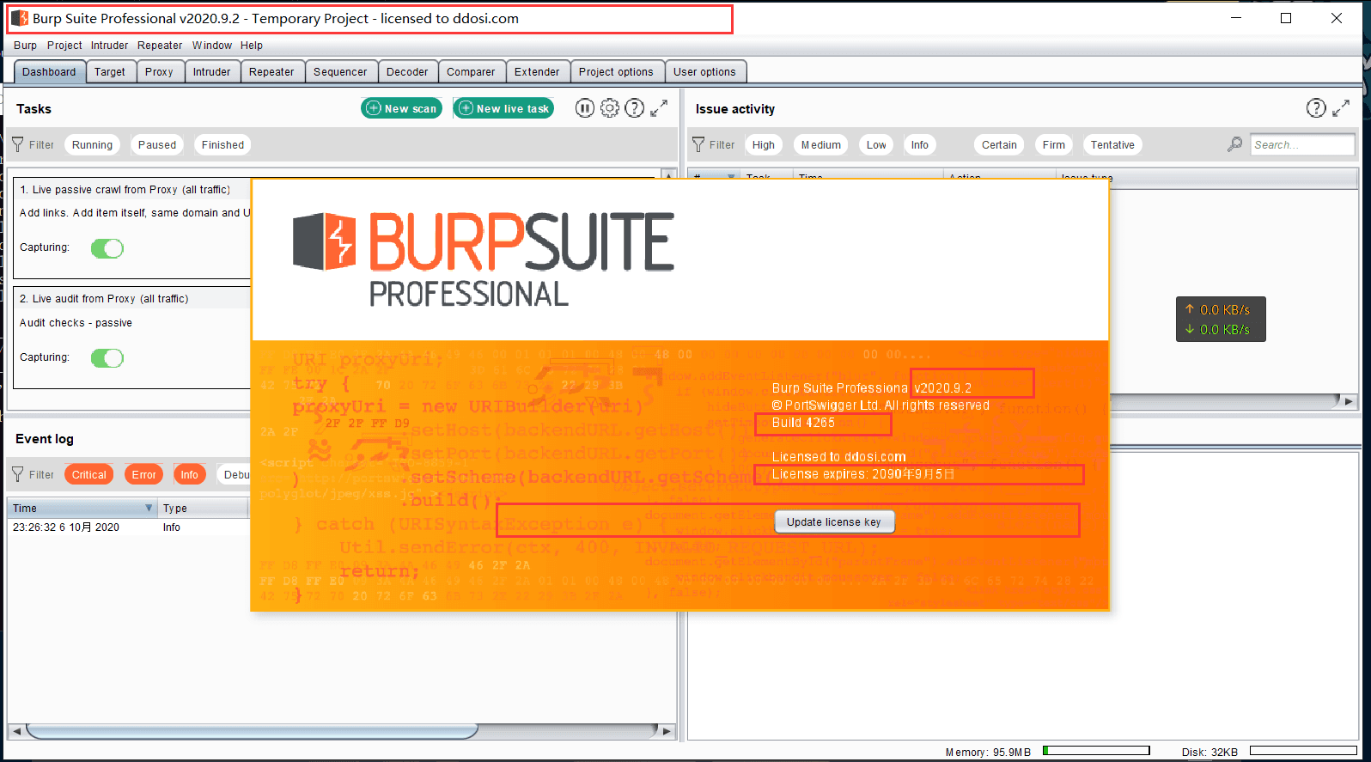Toggle the Critical event log filter
This screenshot has height=762, width=1371.
tap(88, 474)
